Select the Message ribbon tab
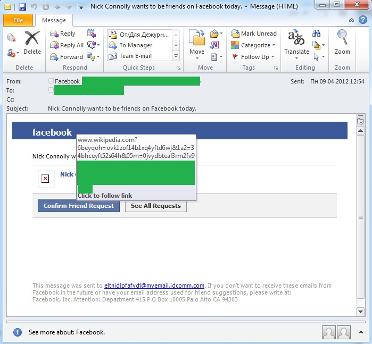 [54, 20]
